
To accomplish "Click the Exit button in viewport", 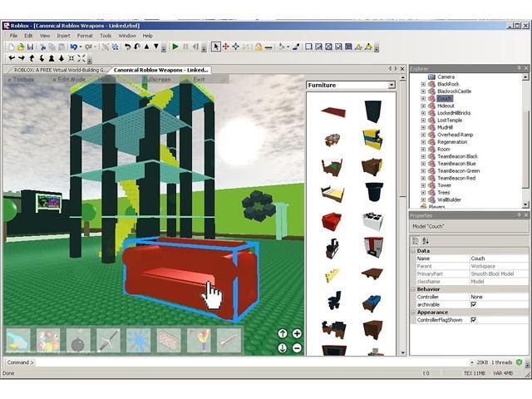I will [x=199, y=80].
